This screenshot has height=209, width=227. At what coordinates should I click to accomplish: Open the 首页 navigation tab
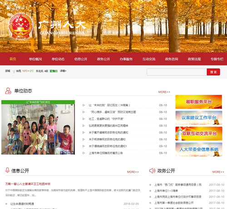coord(13,59)
